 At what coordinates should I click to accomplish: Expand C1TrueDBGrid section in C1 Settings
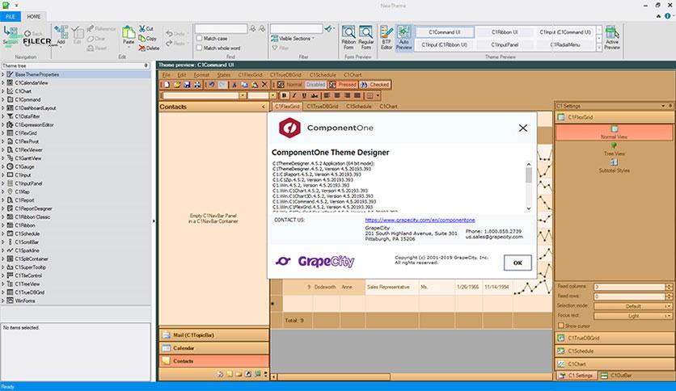[614, 338]
